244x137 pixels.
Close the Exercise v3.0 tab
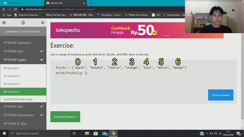click(x=84, y=3)
